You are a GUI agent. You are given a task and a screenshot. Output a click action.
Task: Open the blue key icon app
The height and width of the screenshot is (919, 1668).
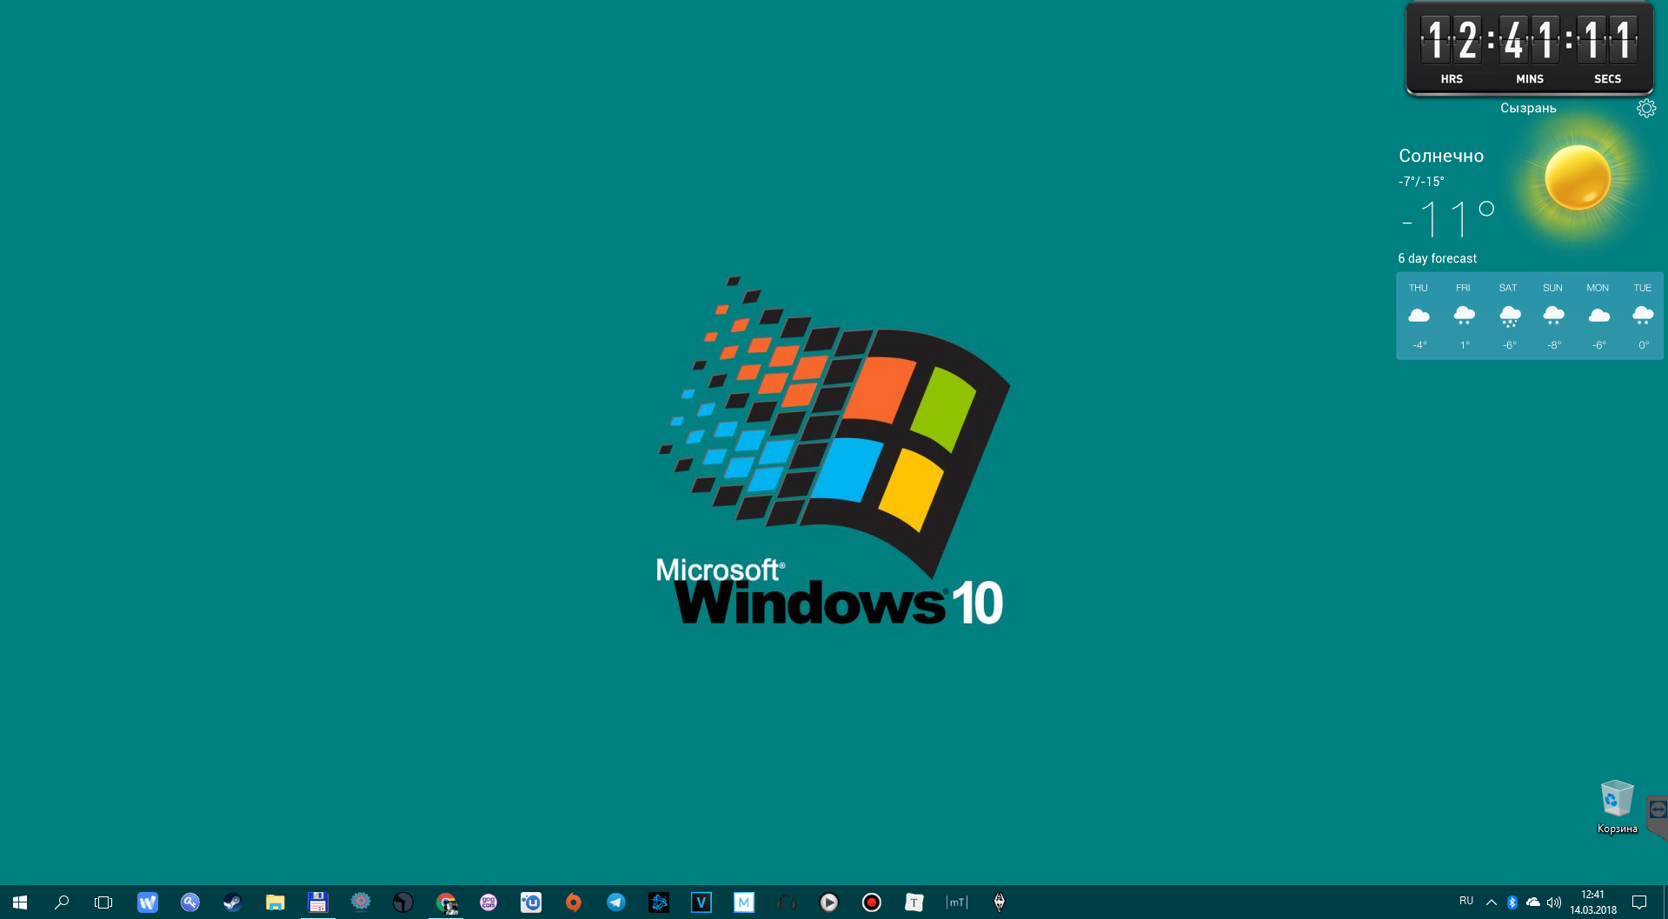(x=189, y=902)
